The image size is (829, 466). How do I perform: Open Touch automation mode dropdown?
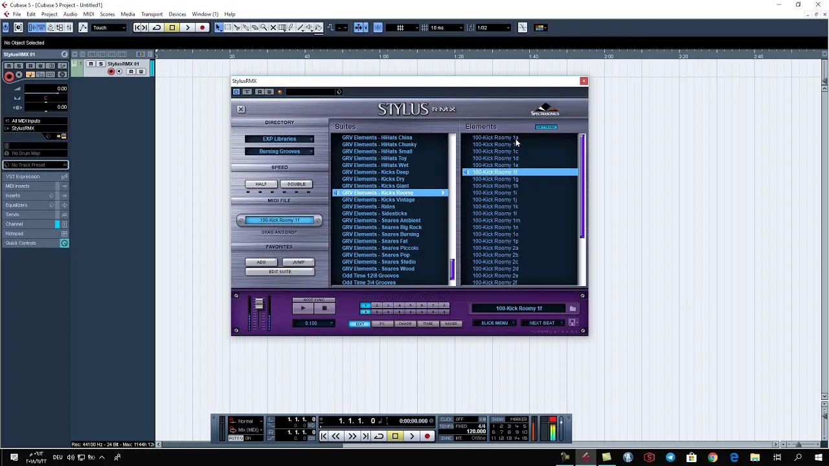(109, 28)
